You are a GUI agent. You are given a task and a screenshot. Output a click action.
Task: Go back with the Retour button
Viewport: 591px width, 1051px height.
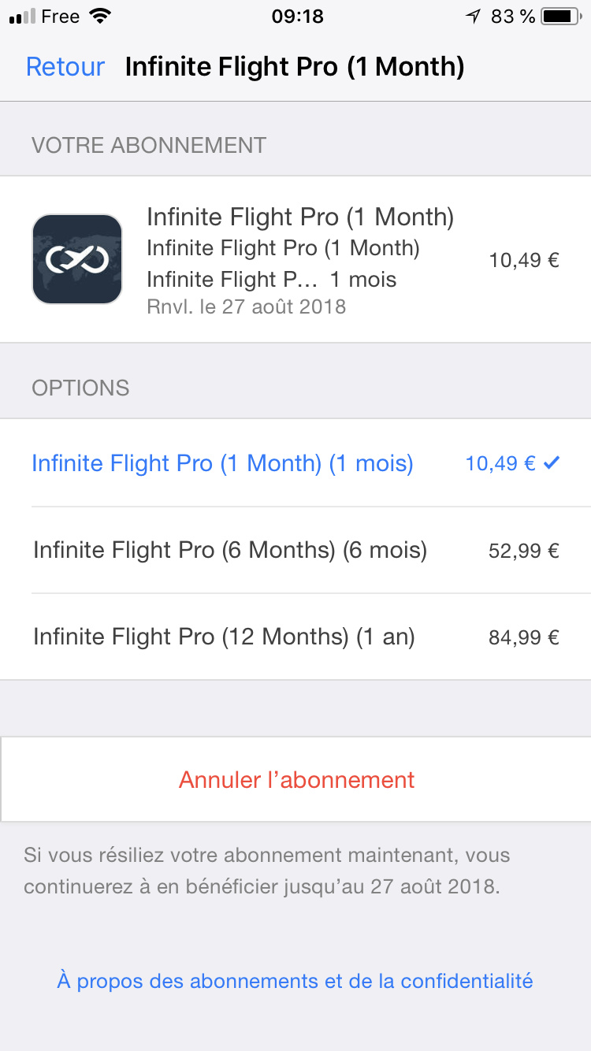click(65, 67)
